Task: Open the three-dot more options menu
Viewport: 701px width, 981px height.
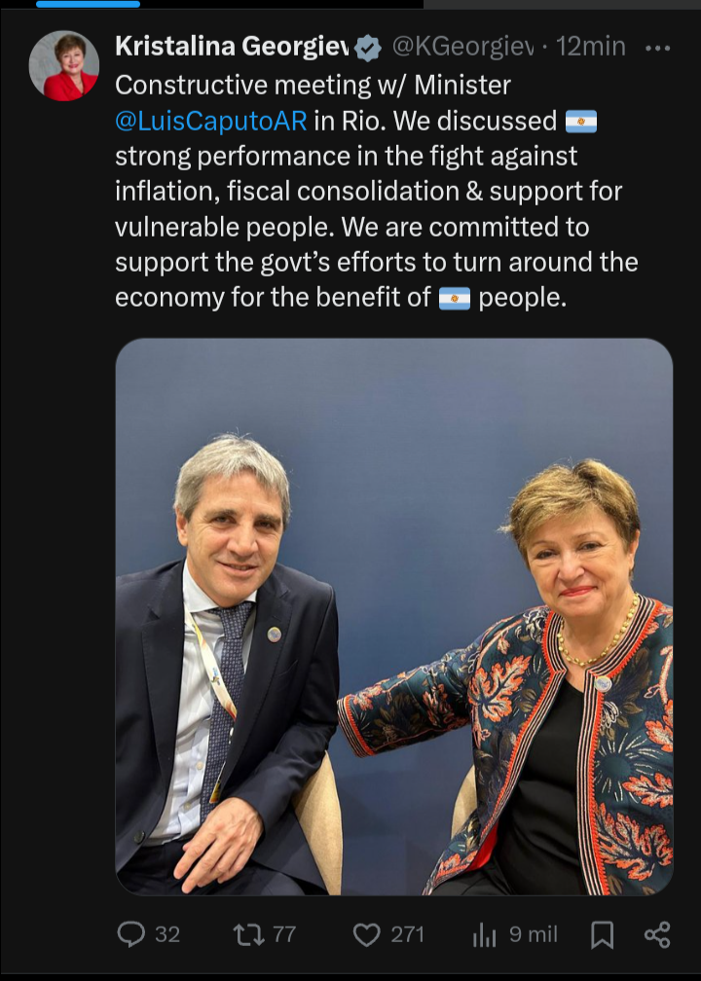Action: coord(657,49)
